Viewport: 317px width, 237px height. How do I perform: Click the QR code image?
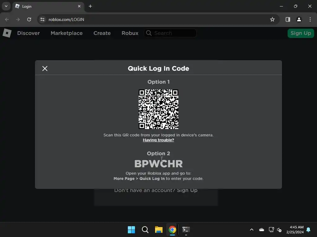(x=158, y=109)
